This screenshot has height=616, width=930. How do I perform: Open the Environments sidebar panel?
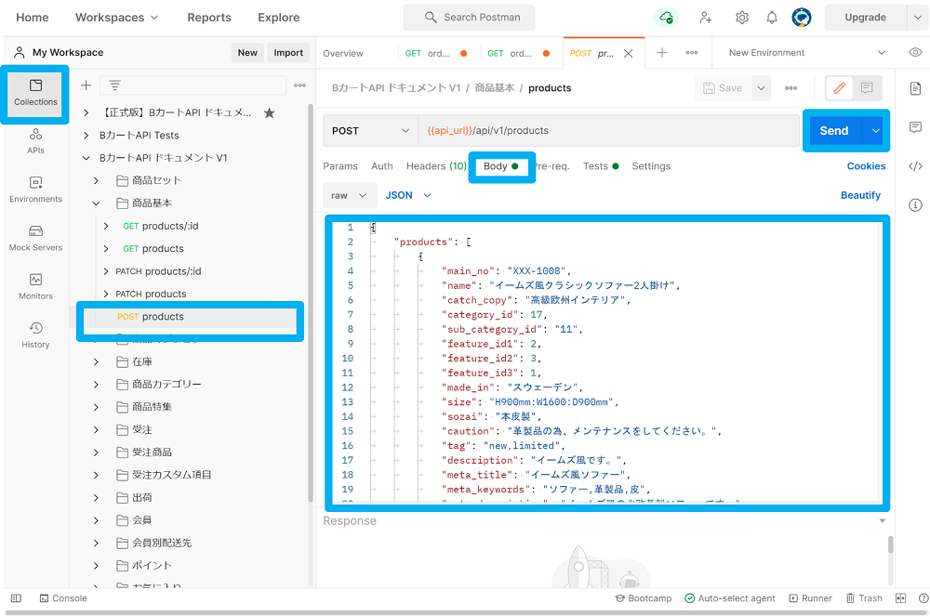point(35,190)
